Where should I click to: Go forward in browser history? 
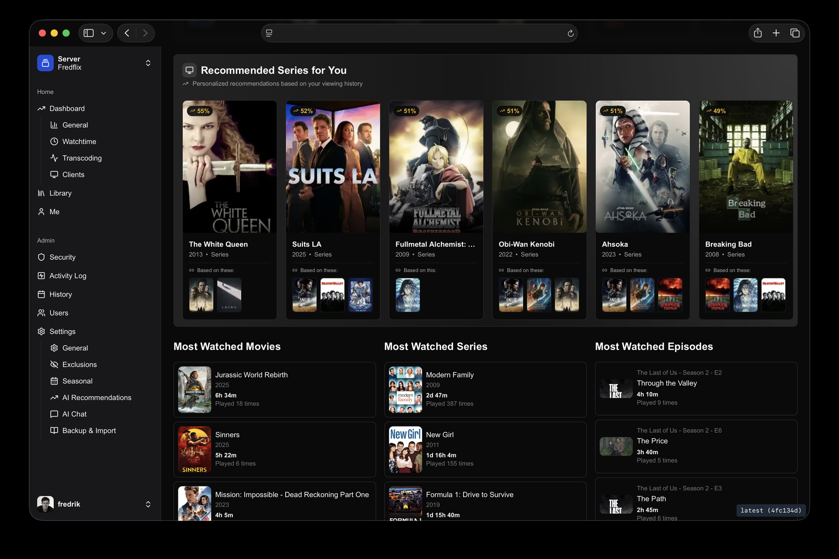(145, 33)
